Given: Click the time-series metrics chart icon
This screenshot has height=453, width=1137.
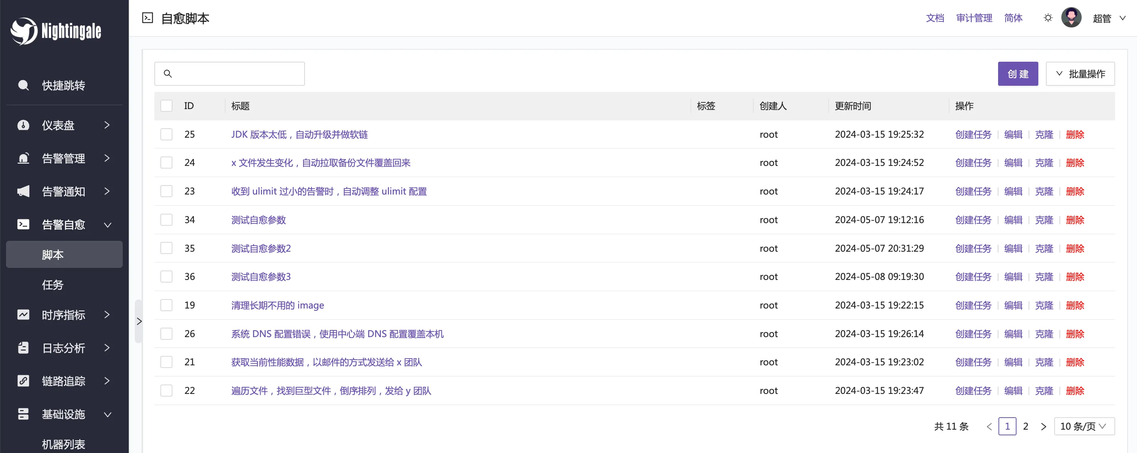Looking at the screenshot, I should [x=23, y=315].
